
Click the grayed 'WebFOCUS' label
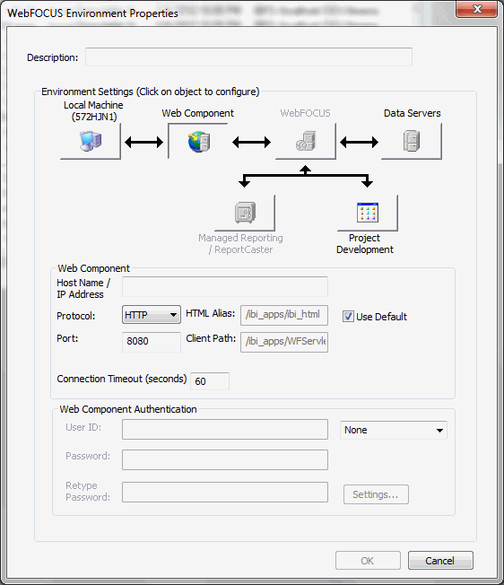[x=305, y=113]
